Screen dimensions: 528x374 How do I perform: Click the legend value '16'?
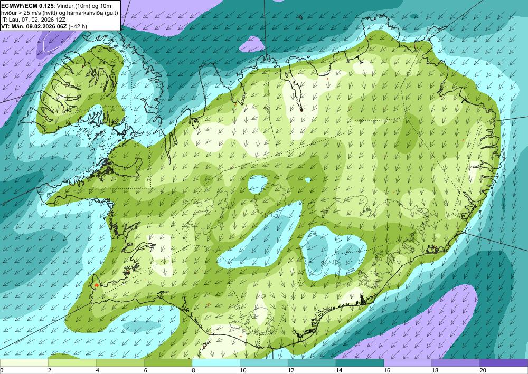pyautogui.click(x=387, y=370)
